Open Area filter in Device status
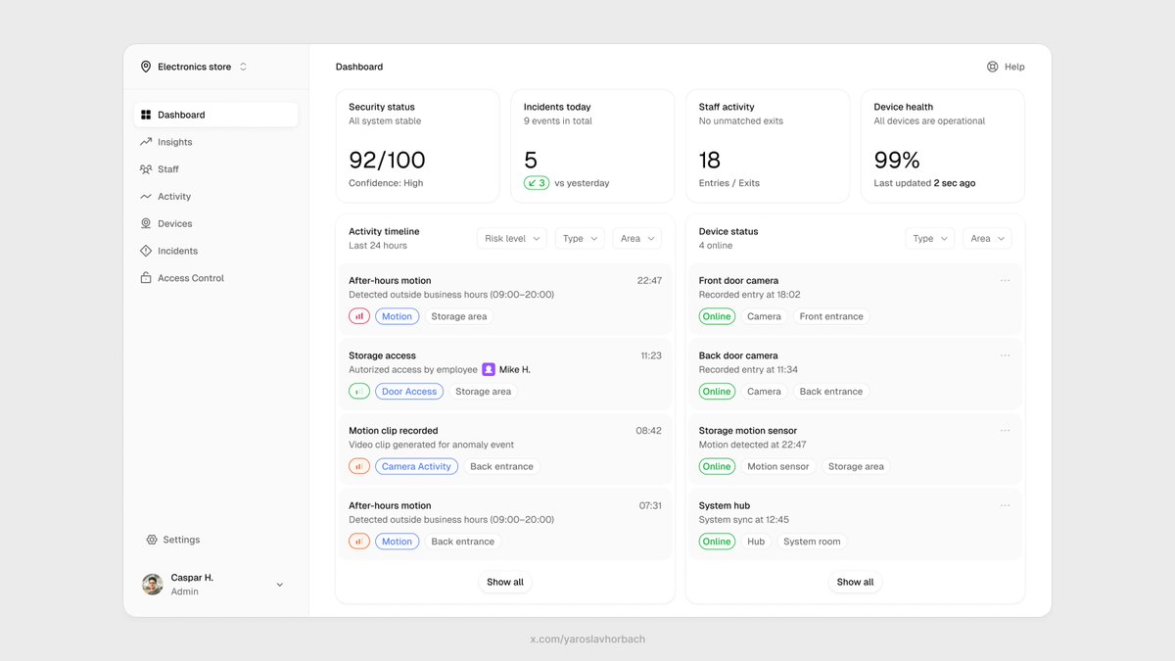The image size is (1175, 661). [x=987, y=238]
